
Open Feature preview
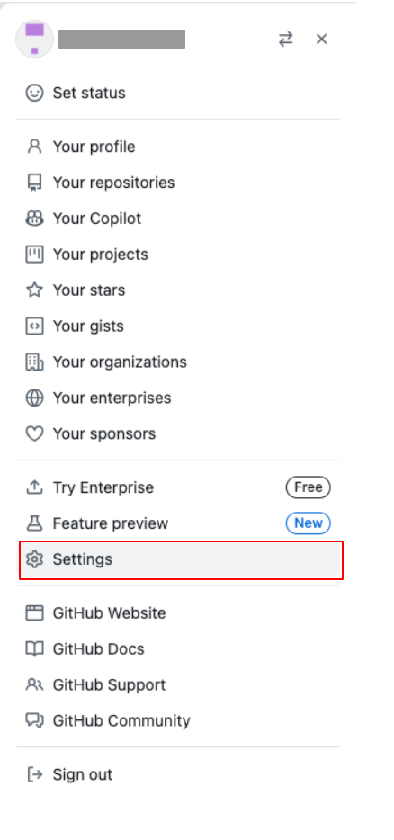(180, 523)
